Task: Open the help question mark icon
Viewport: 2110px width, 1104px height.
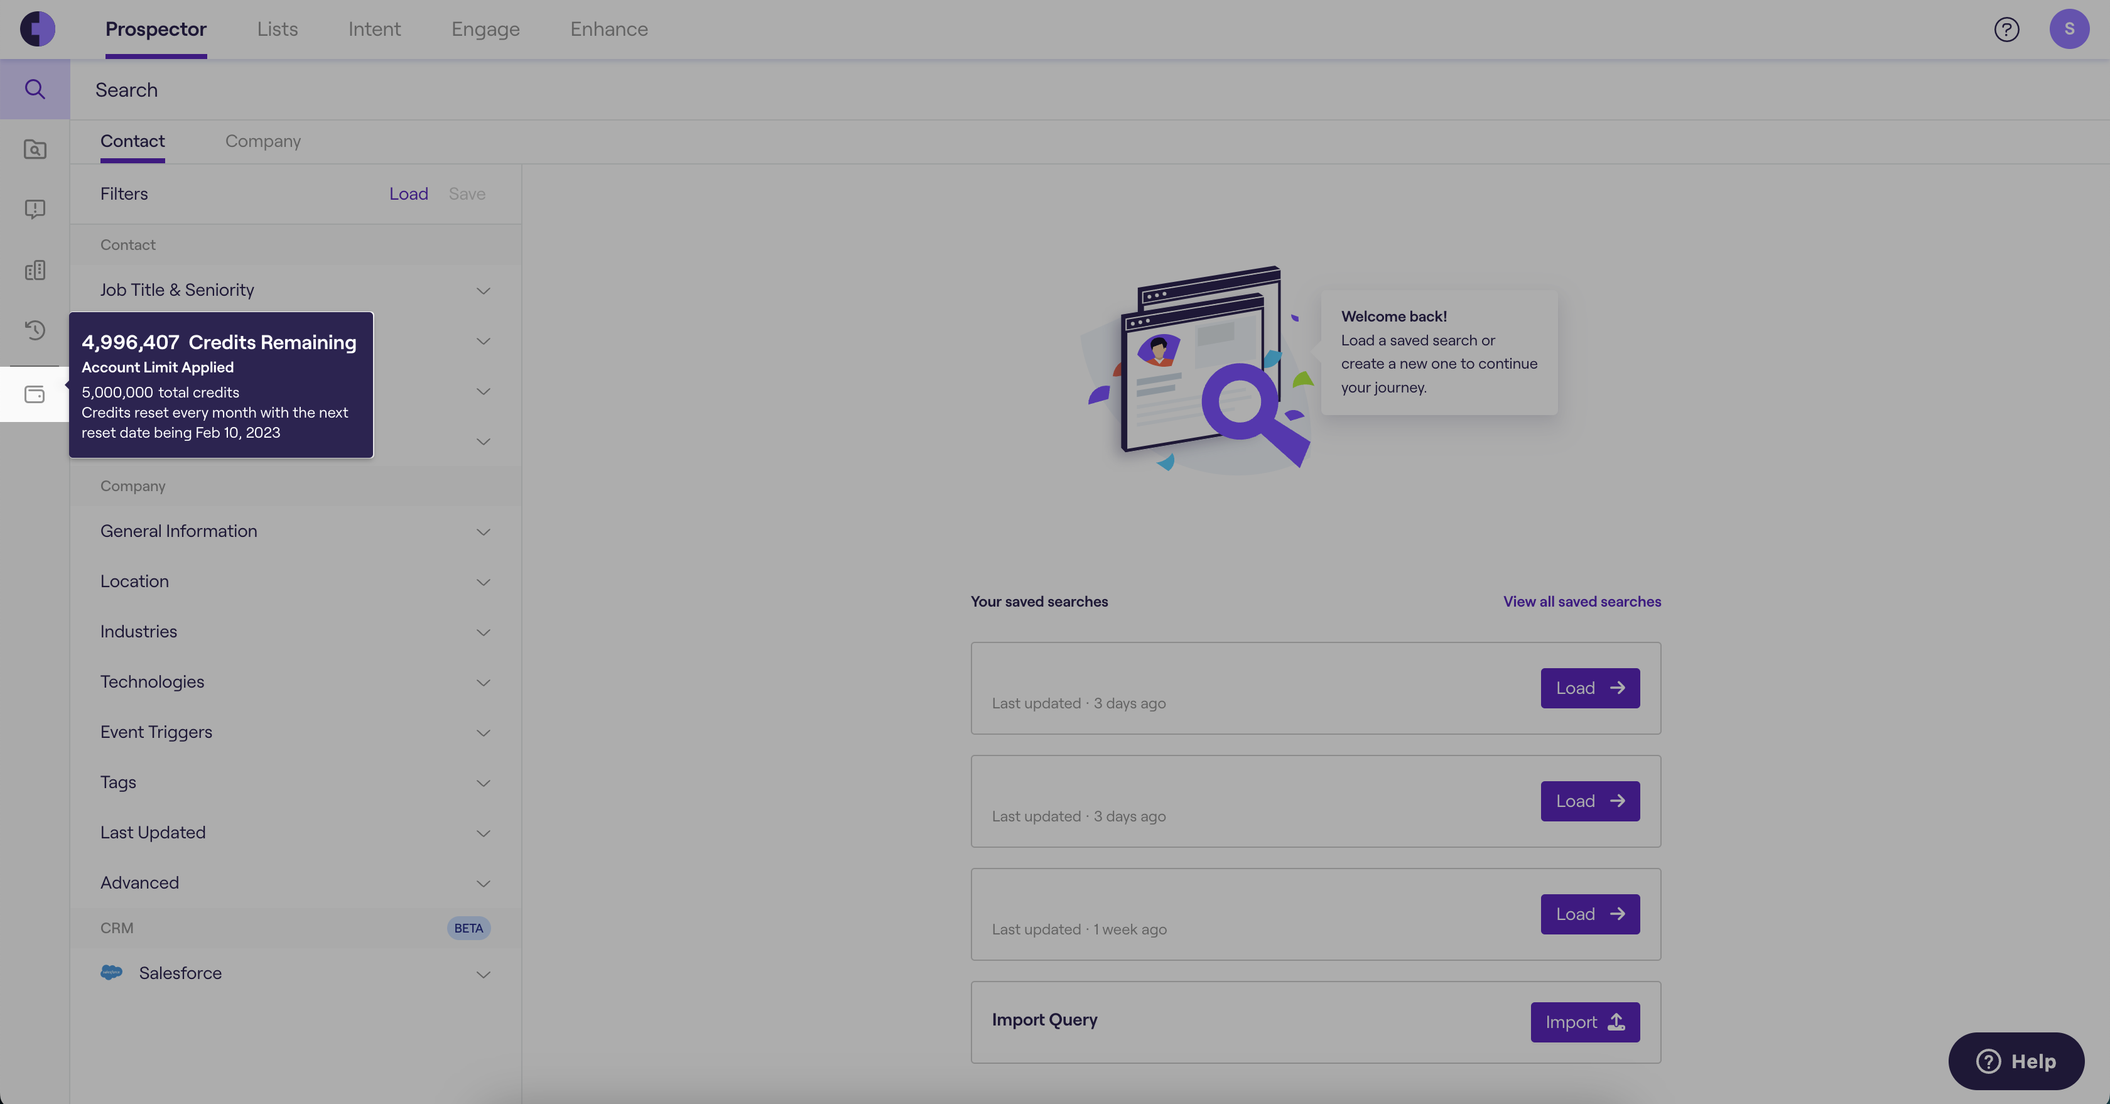Action: [x=2006, y=30]
